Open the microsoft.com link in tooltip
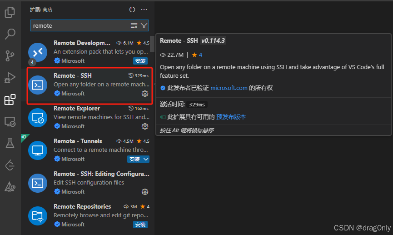This screenshot has width=393, height=235. [x=229, y=88]
